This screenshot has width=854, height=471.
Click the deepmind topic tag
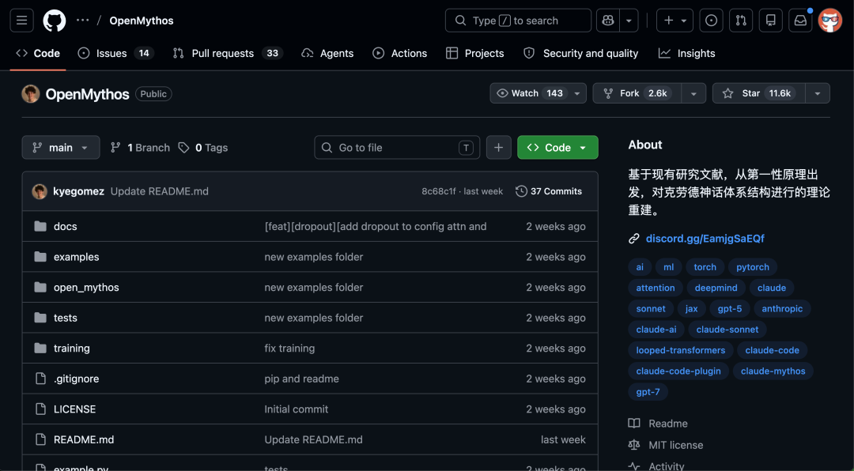[716, 288]
